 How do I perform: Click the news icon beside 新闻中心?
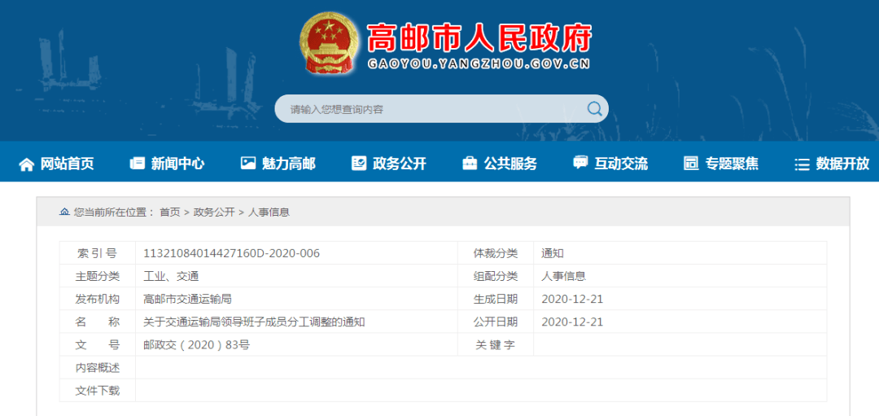tap(137, 164)
